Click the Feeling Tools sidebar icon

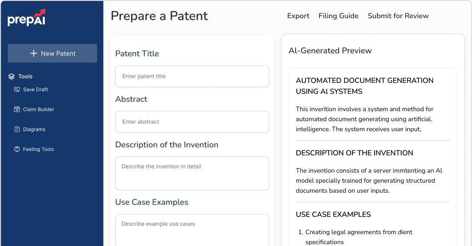(x=17, y=149)
